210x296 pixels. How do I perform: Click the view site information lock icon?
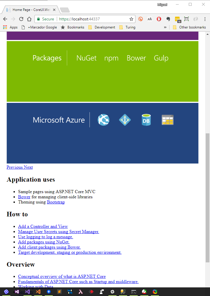38,19
